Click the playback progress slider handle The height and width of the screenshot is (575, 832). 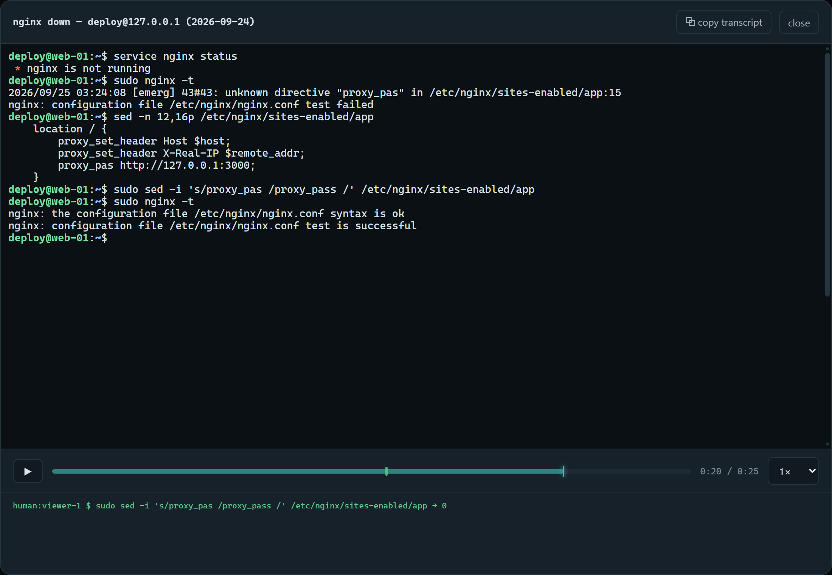pos(563,471)
